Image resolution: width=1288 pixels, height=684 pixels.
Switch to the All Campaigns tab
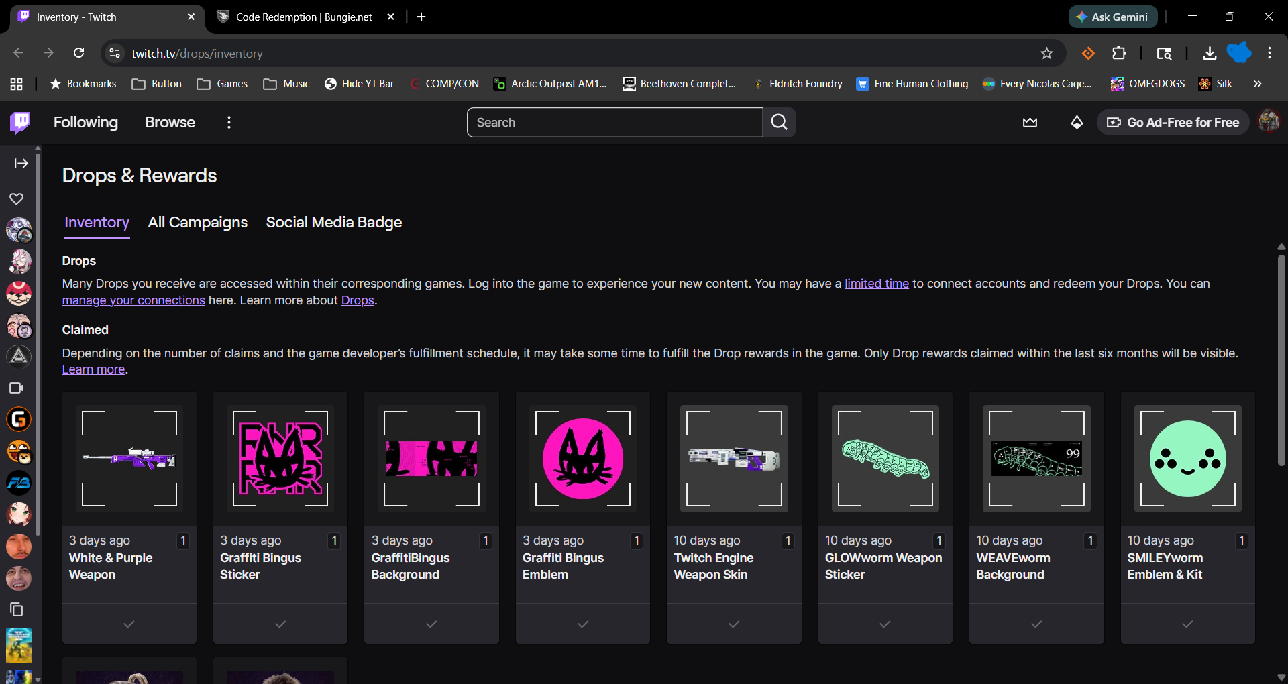(197, 223)
